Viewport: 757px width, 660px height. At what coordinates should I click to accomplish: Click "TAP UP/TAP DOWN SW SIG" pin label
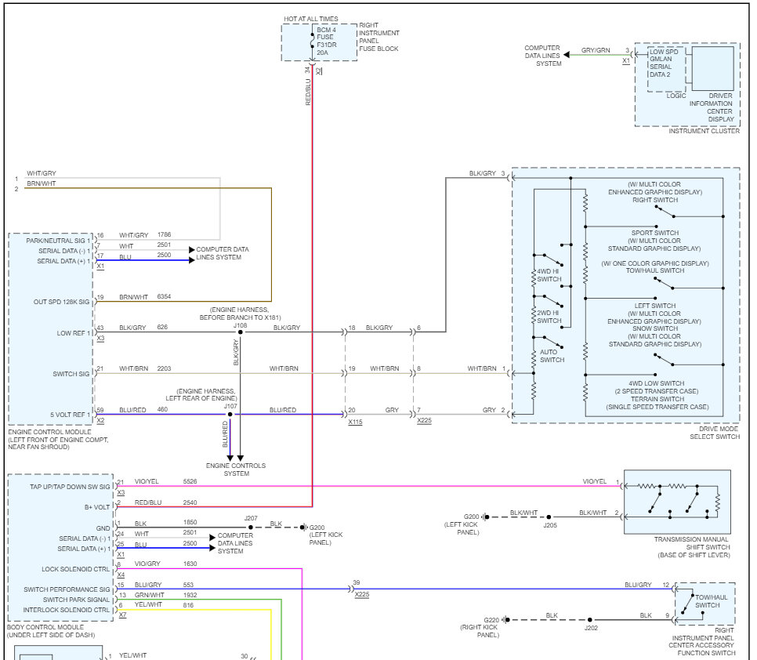[70, 487]
